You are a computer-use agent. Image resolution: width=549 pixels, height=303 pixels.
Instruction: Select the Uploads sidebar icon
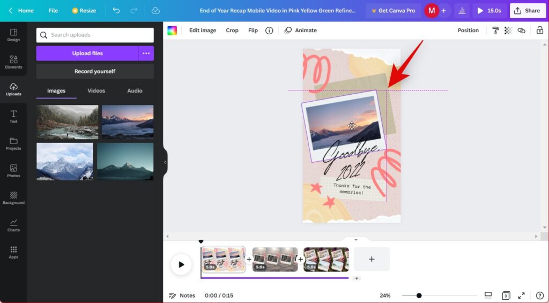[13, 89]
